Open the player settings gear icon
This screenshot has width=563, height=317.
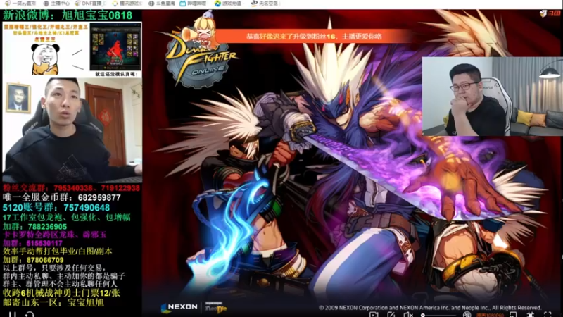pos(531,315)
